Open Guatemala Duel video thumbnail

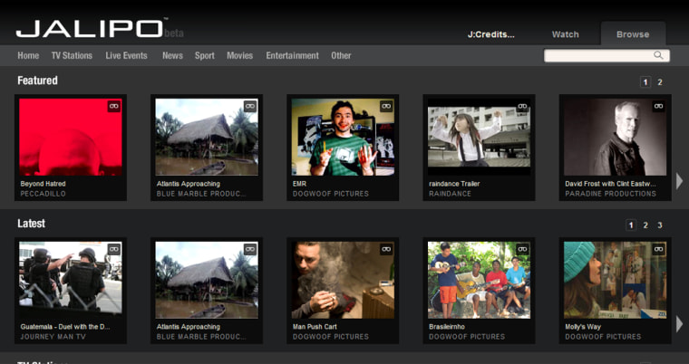71,280
